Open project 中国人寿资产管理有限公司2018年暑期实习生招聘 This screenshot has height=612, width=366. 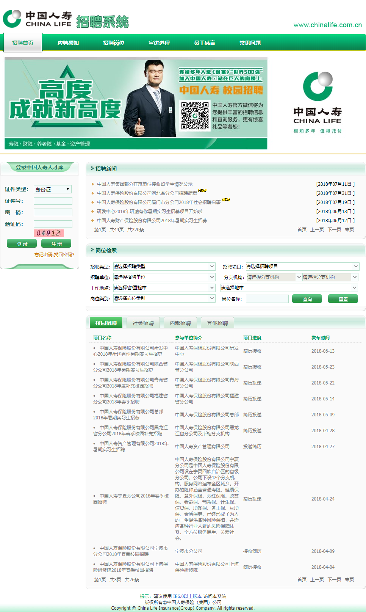131,446
